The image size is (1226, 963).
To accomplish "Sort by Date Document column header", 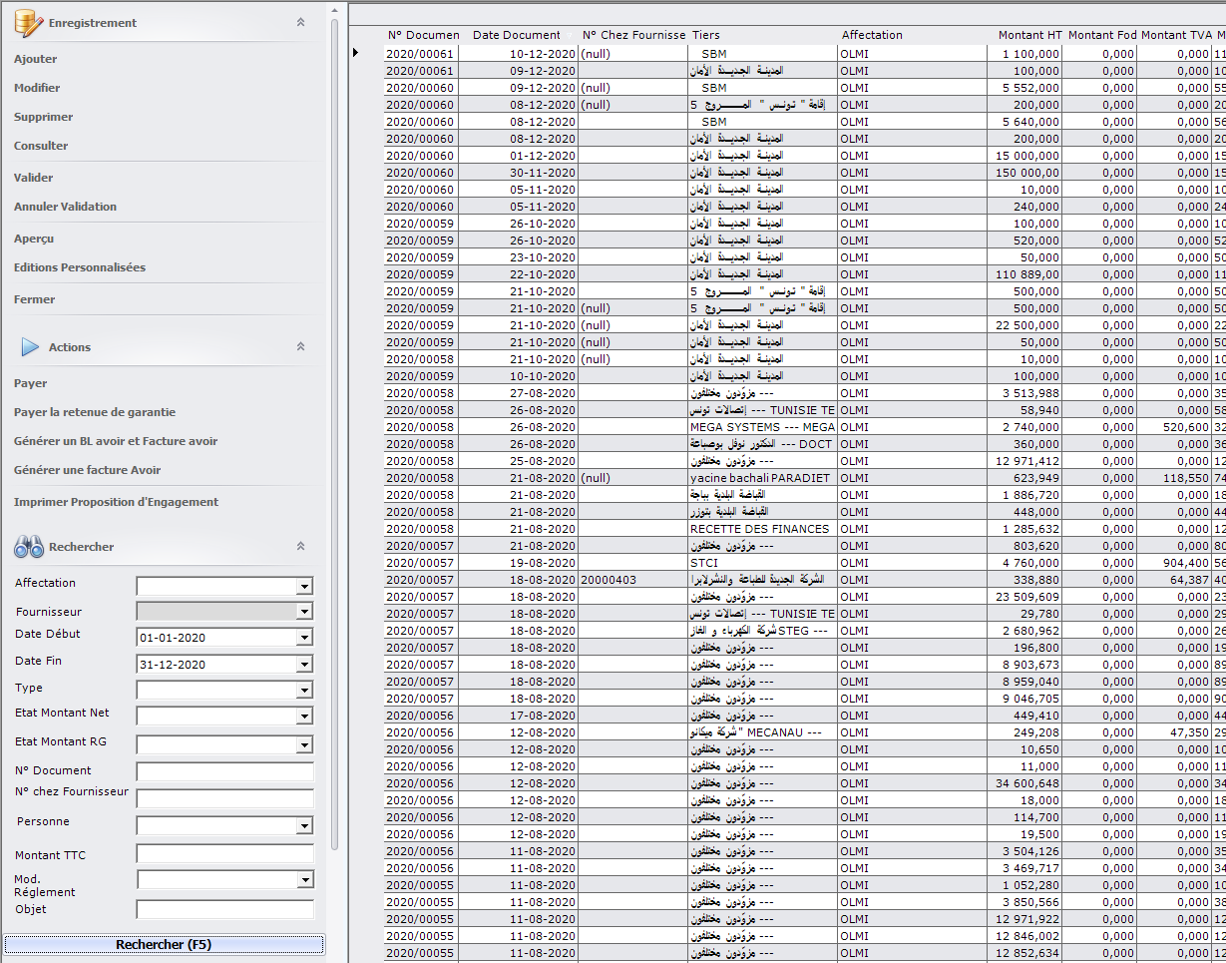I will pyautogui.click(x=517, y=35).
